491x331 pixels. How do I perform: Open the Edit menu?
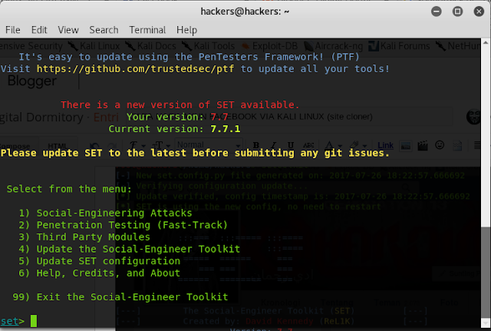pyautogui.click(x=39, y=30)
